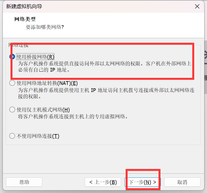Click the 网络类型 heading

tap(25, 19)
